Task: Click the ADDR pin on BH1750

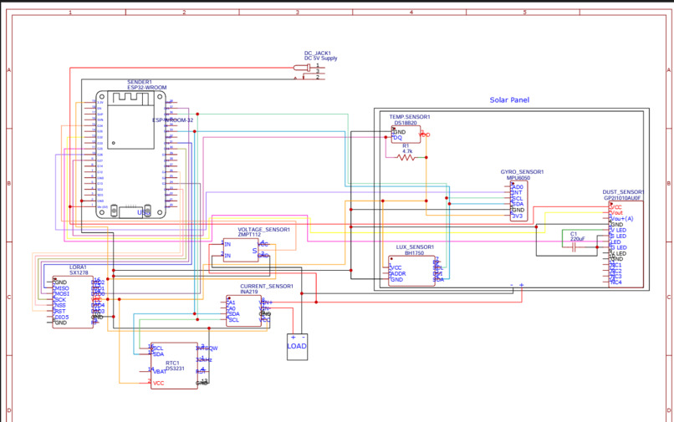Action: tap(399, 274)
